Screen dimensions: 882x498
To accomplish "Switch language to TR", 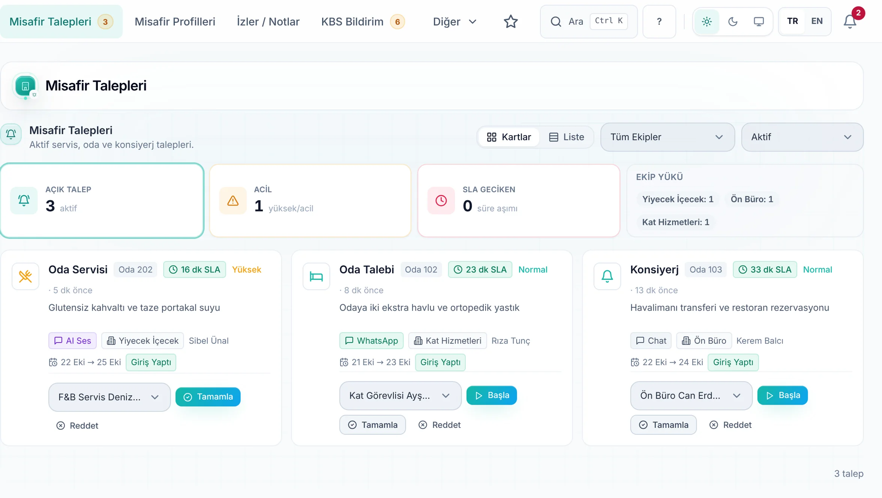I will tap(792, 21).
